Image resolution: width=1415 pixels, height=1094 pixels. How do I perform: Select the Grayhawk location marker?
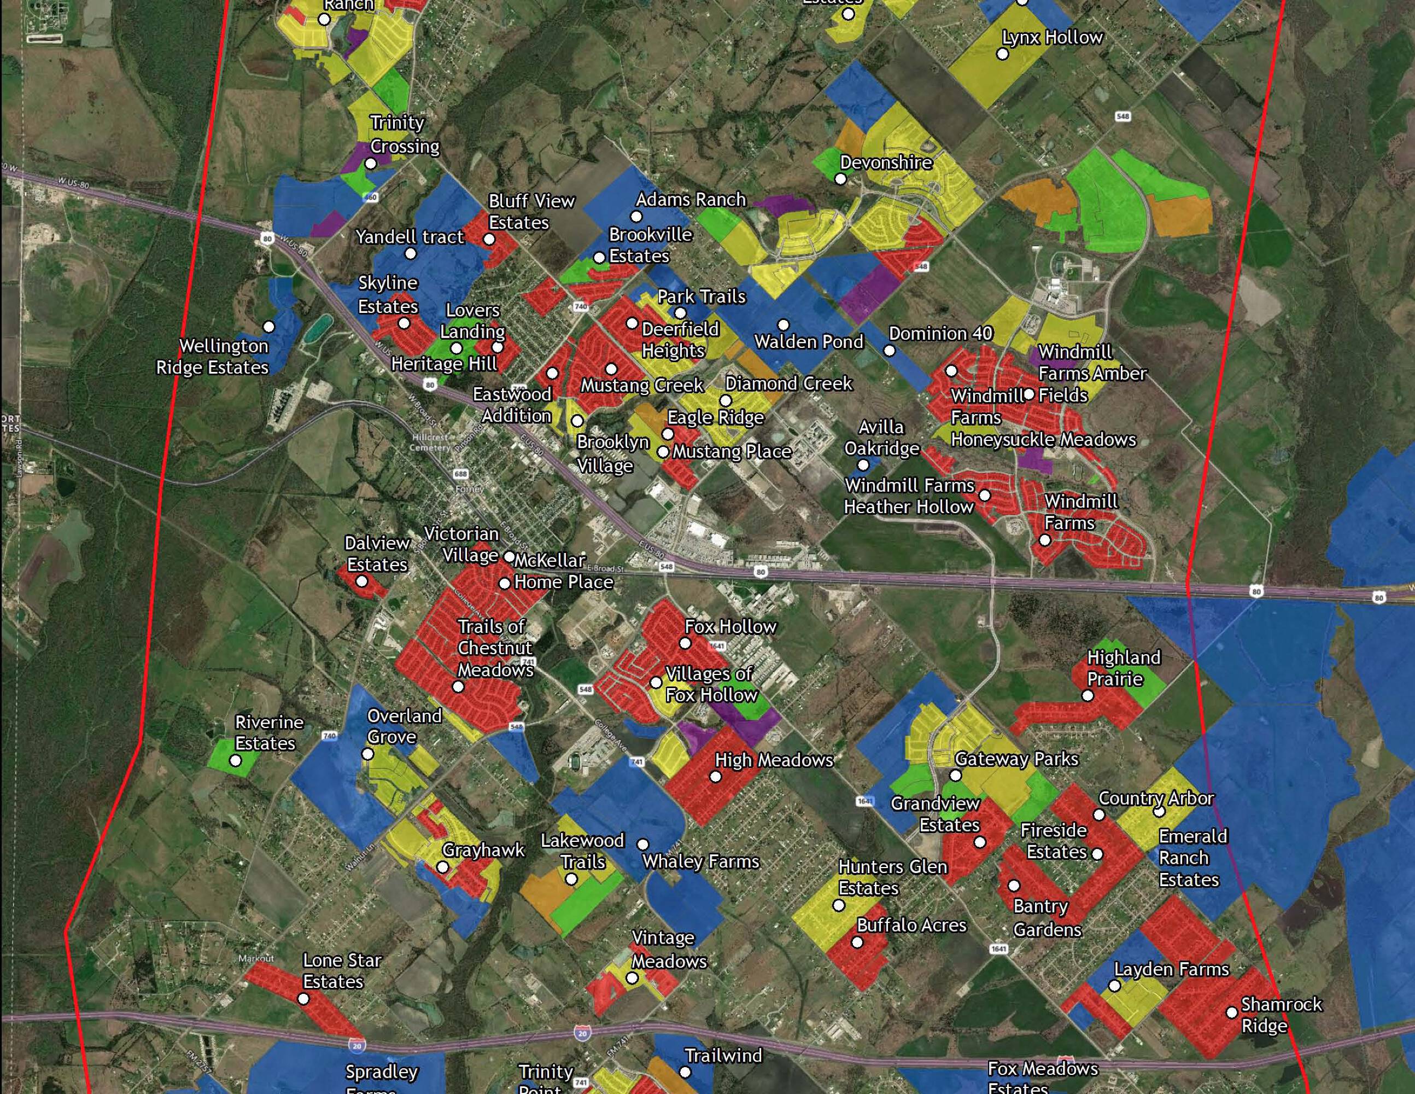442,867
